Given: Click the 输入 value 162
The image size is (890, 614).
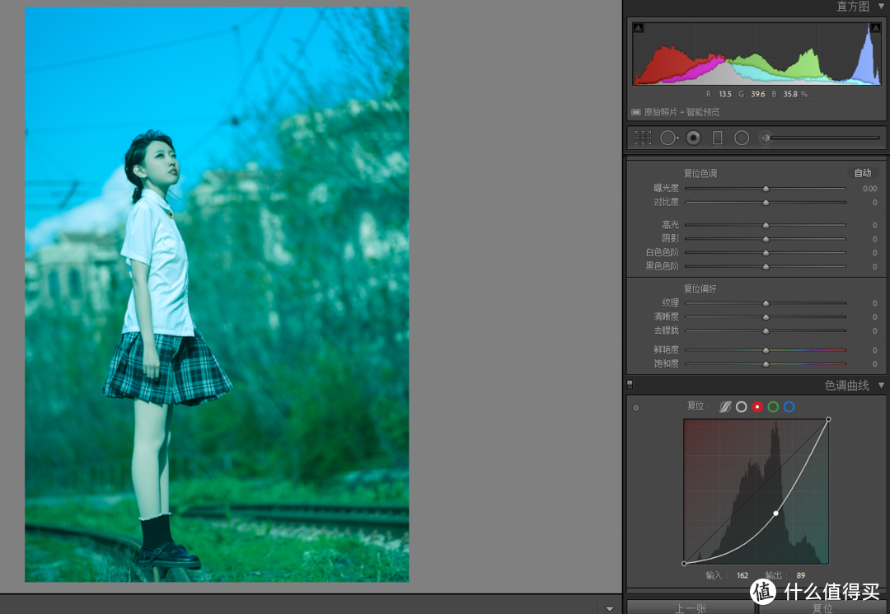Looking at the screenshot, I should (x=742, y=575).
